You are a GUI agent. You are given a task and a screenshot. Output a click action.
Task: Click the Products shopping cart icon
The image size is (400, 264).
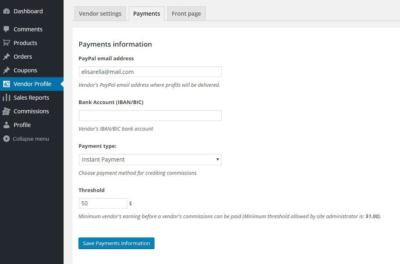(x=6, y=43)
